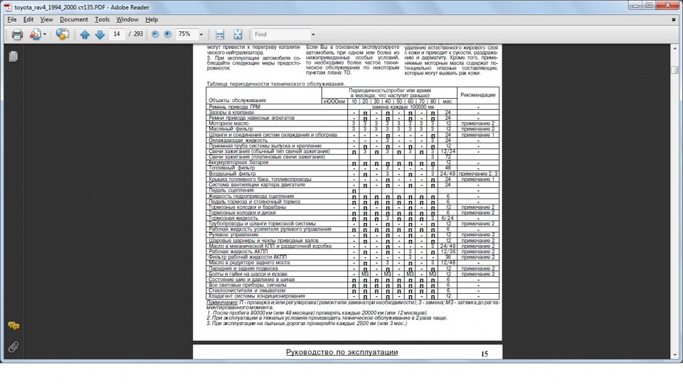Image resolution: width=683 pixels, height=384 pixels.
Task: Click the fit one full page icon
Action: 238,34
